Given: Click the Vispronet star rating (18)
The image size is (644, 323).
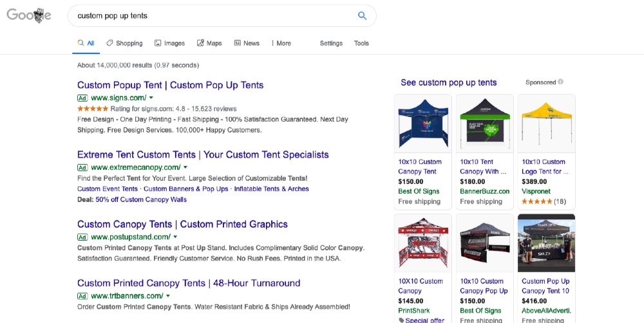Looking at the screenshot, I should pyautogui.click(x=544, y=201).
